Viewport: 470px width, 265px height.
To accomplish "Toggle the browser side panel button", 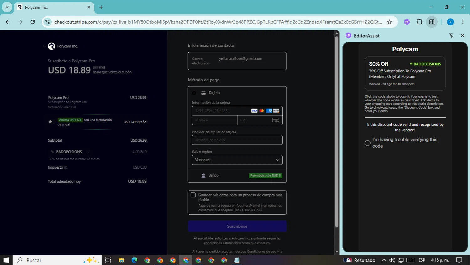I will coord(432,22).
